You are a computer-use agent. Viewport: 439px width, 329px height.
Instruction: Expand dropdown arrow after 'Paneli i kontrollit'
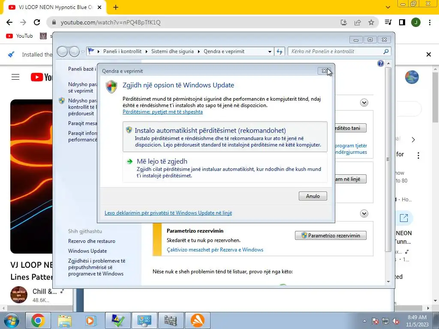tap(147, 51)
